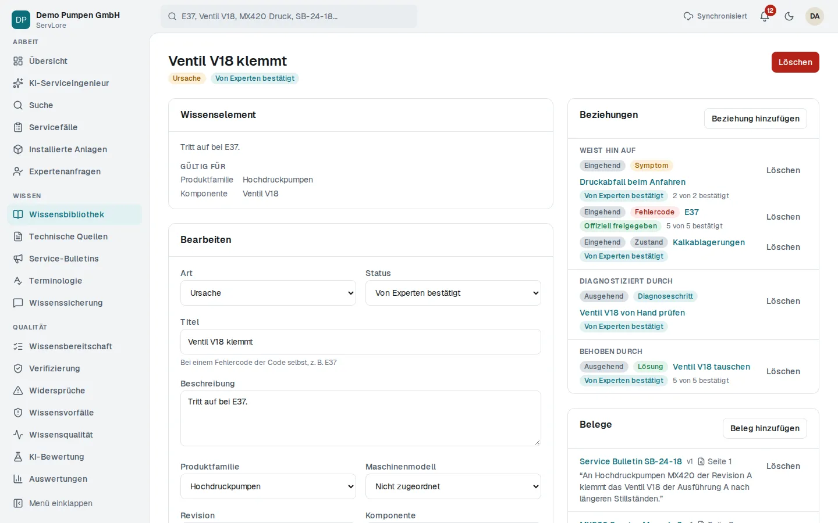Collapse the sidebar via Menü einklappen
The height and width of the screenshot is (523, 838).
[x=74, y=503]
